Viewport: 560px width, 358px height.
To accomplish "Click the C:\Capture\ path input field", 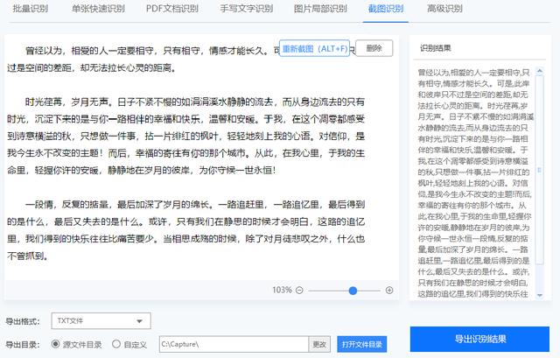I will pyautogui.click(x=234, y=344).
